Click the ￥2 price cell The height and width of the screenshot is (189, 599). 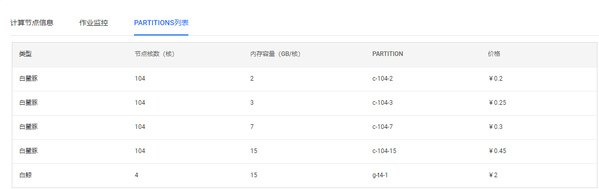click(x=493, y=175)
